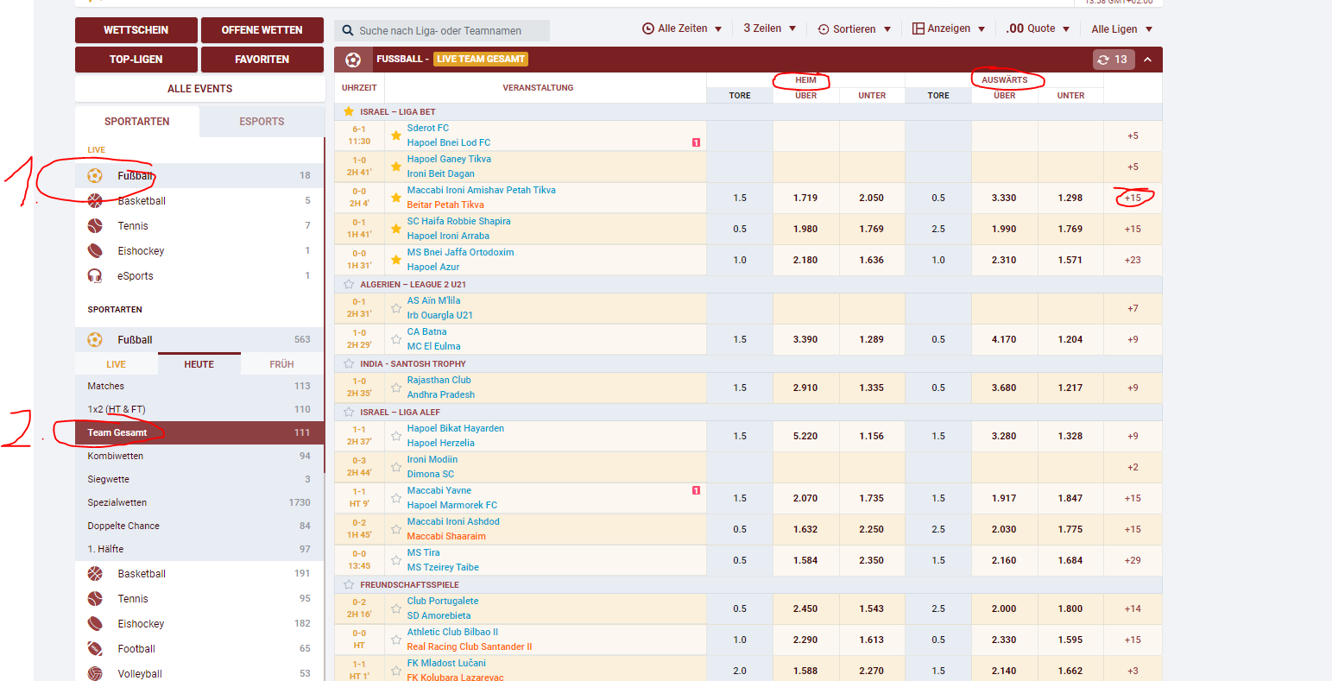Click the Alle Events button

point(199,89)
